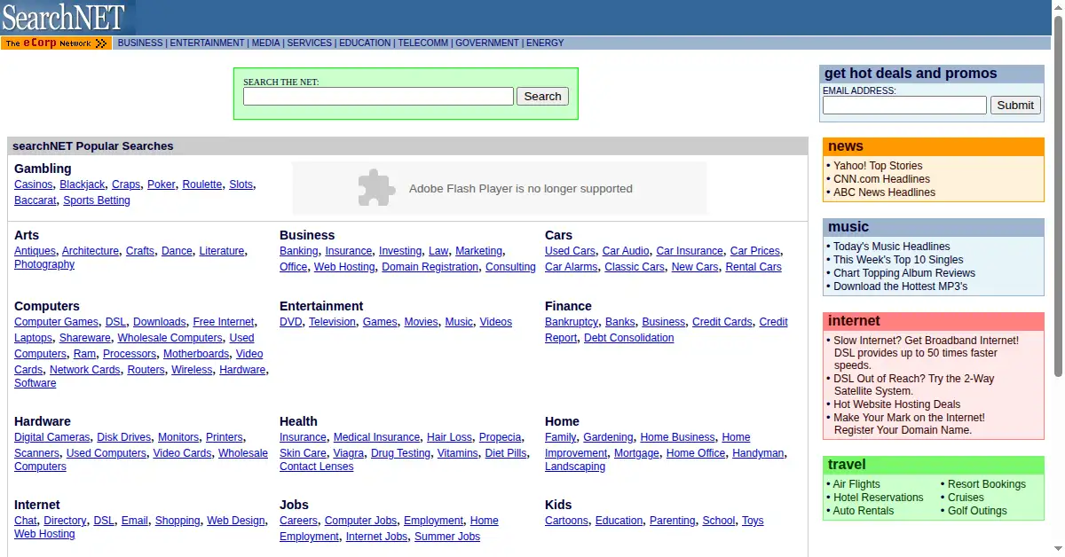Focus the Search the Net text field

click(x=378, y=96)
